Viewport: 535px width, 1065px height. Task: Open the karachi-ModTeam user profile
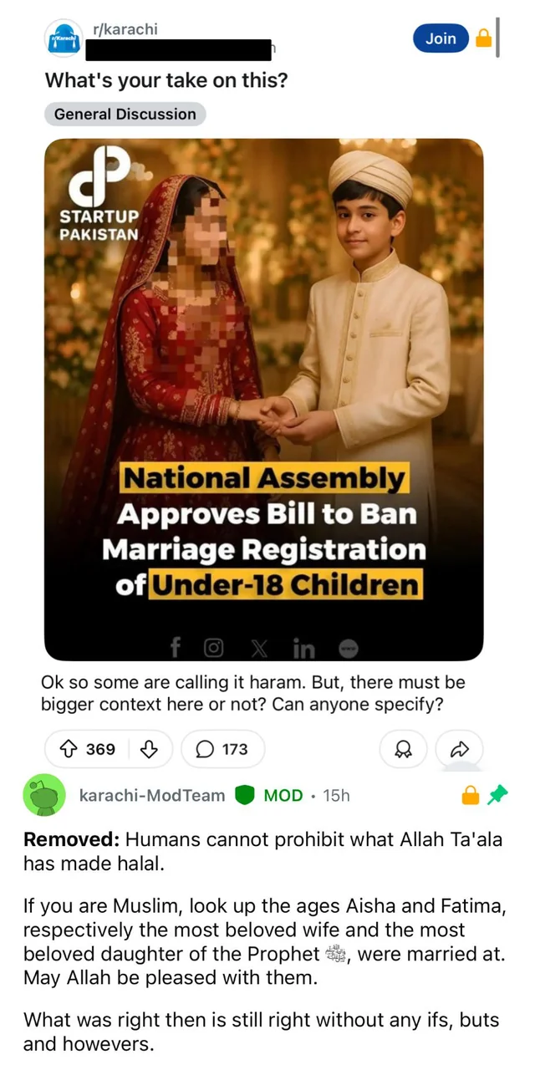coord(152,796)
